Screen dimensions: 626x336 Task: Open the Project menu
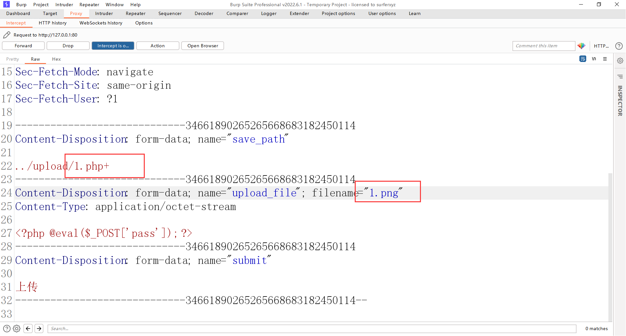click(x=41, y=5)
